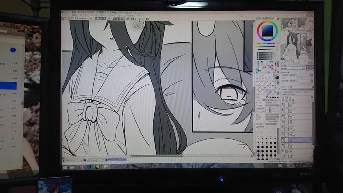Open the Edit menu in SAI

(x=74, y=15)
